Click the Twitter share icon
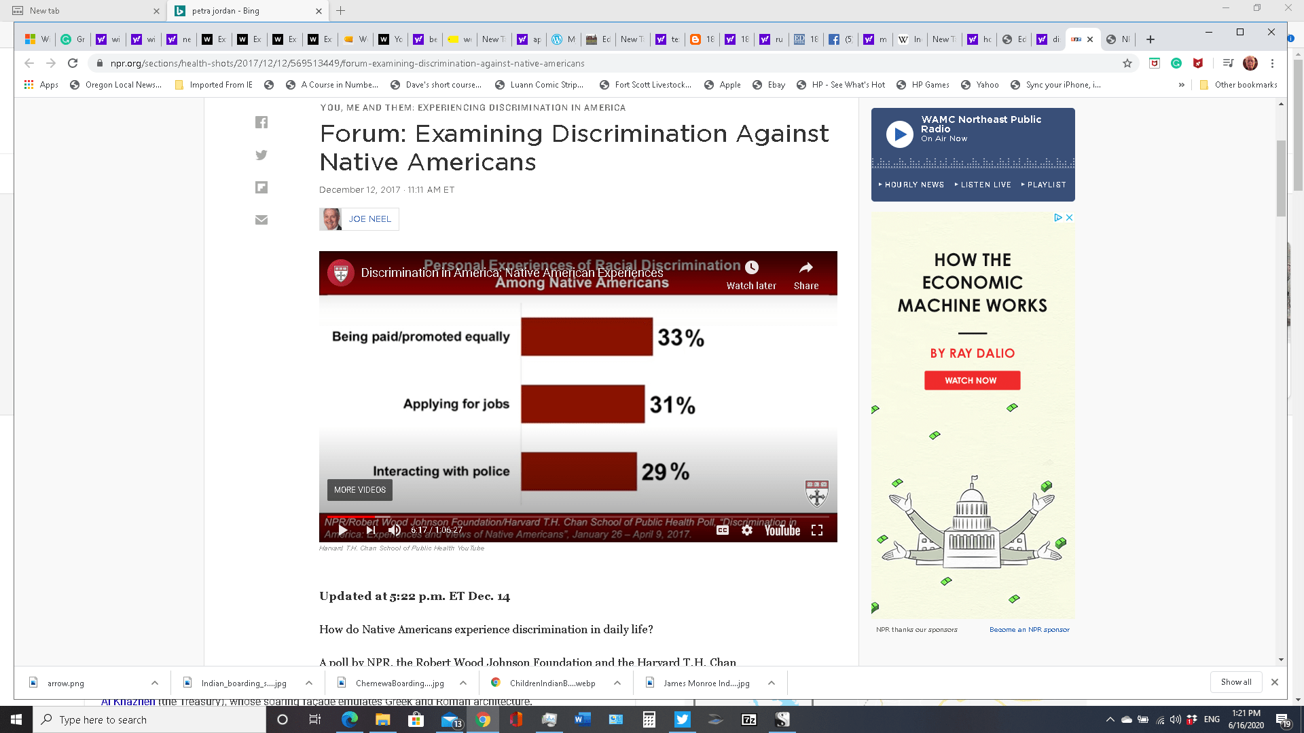 click(261, 155)
